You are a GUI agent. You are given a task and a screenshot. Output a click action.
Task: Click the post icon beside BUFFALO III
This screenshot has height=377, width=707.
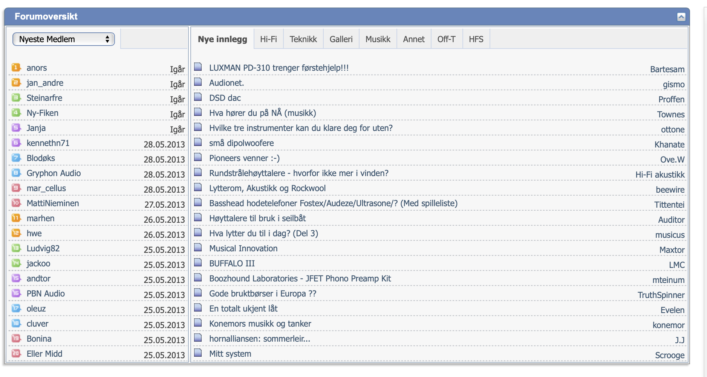pyautogui.click(x=198, y=263)
